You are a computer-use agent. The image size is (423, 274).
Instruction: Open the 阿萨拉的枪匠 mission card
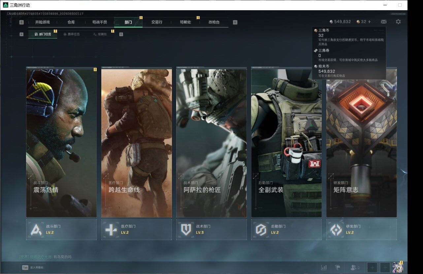[211, 143]
